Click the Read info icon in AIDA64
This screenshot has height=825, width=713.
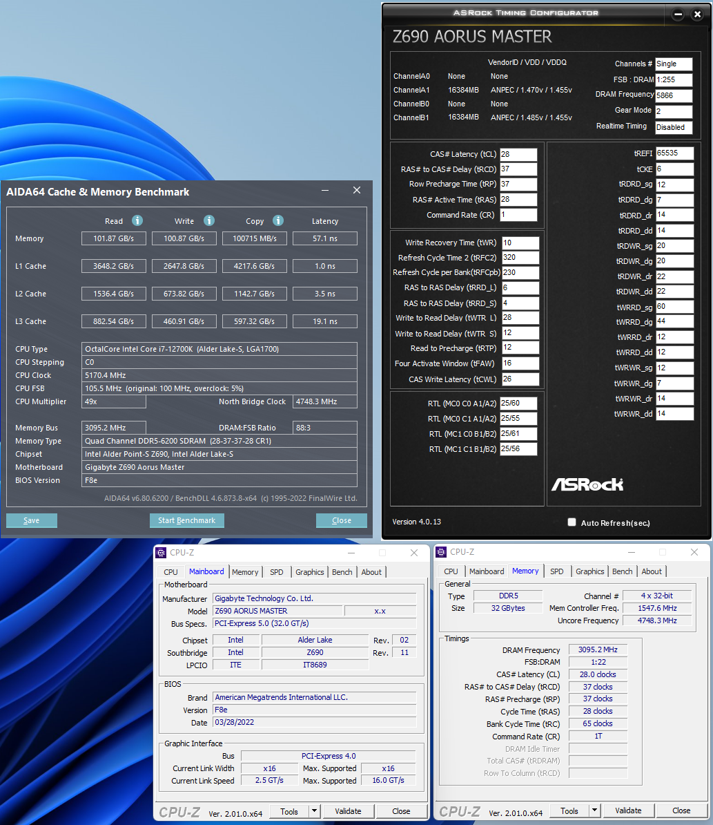click(x=137, y=220)
